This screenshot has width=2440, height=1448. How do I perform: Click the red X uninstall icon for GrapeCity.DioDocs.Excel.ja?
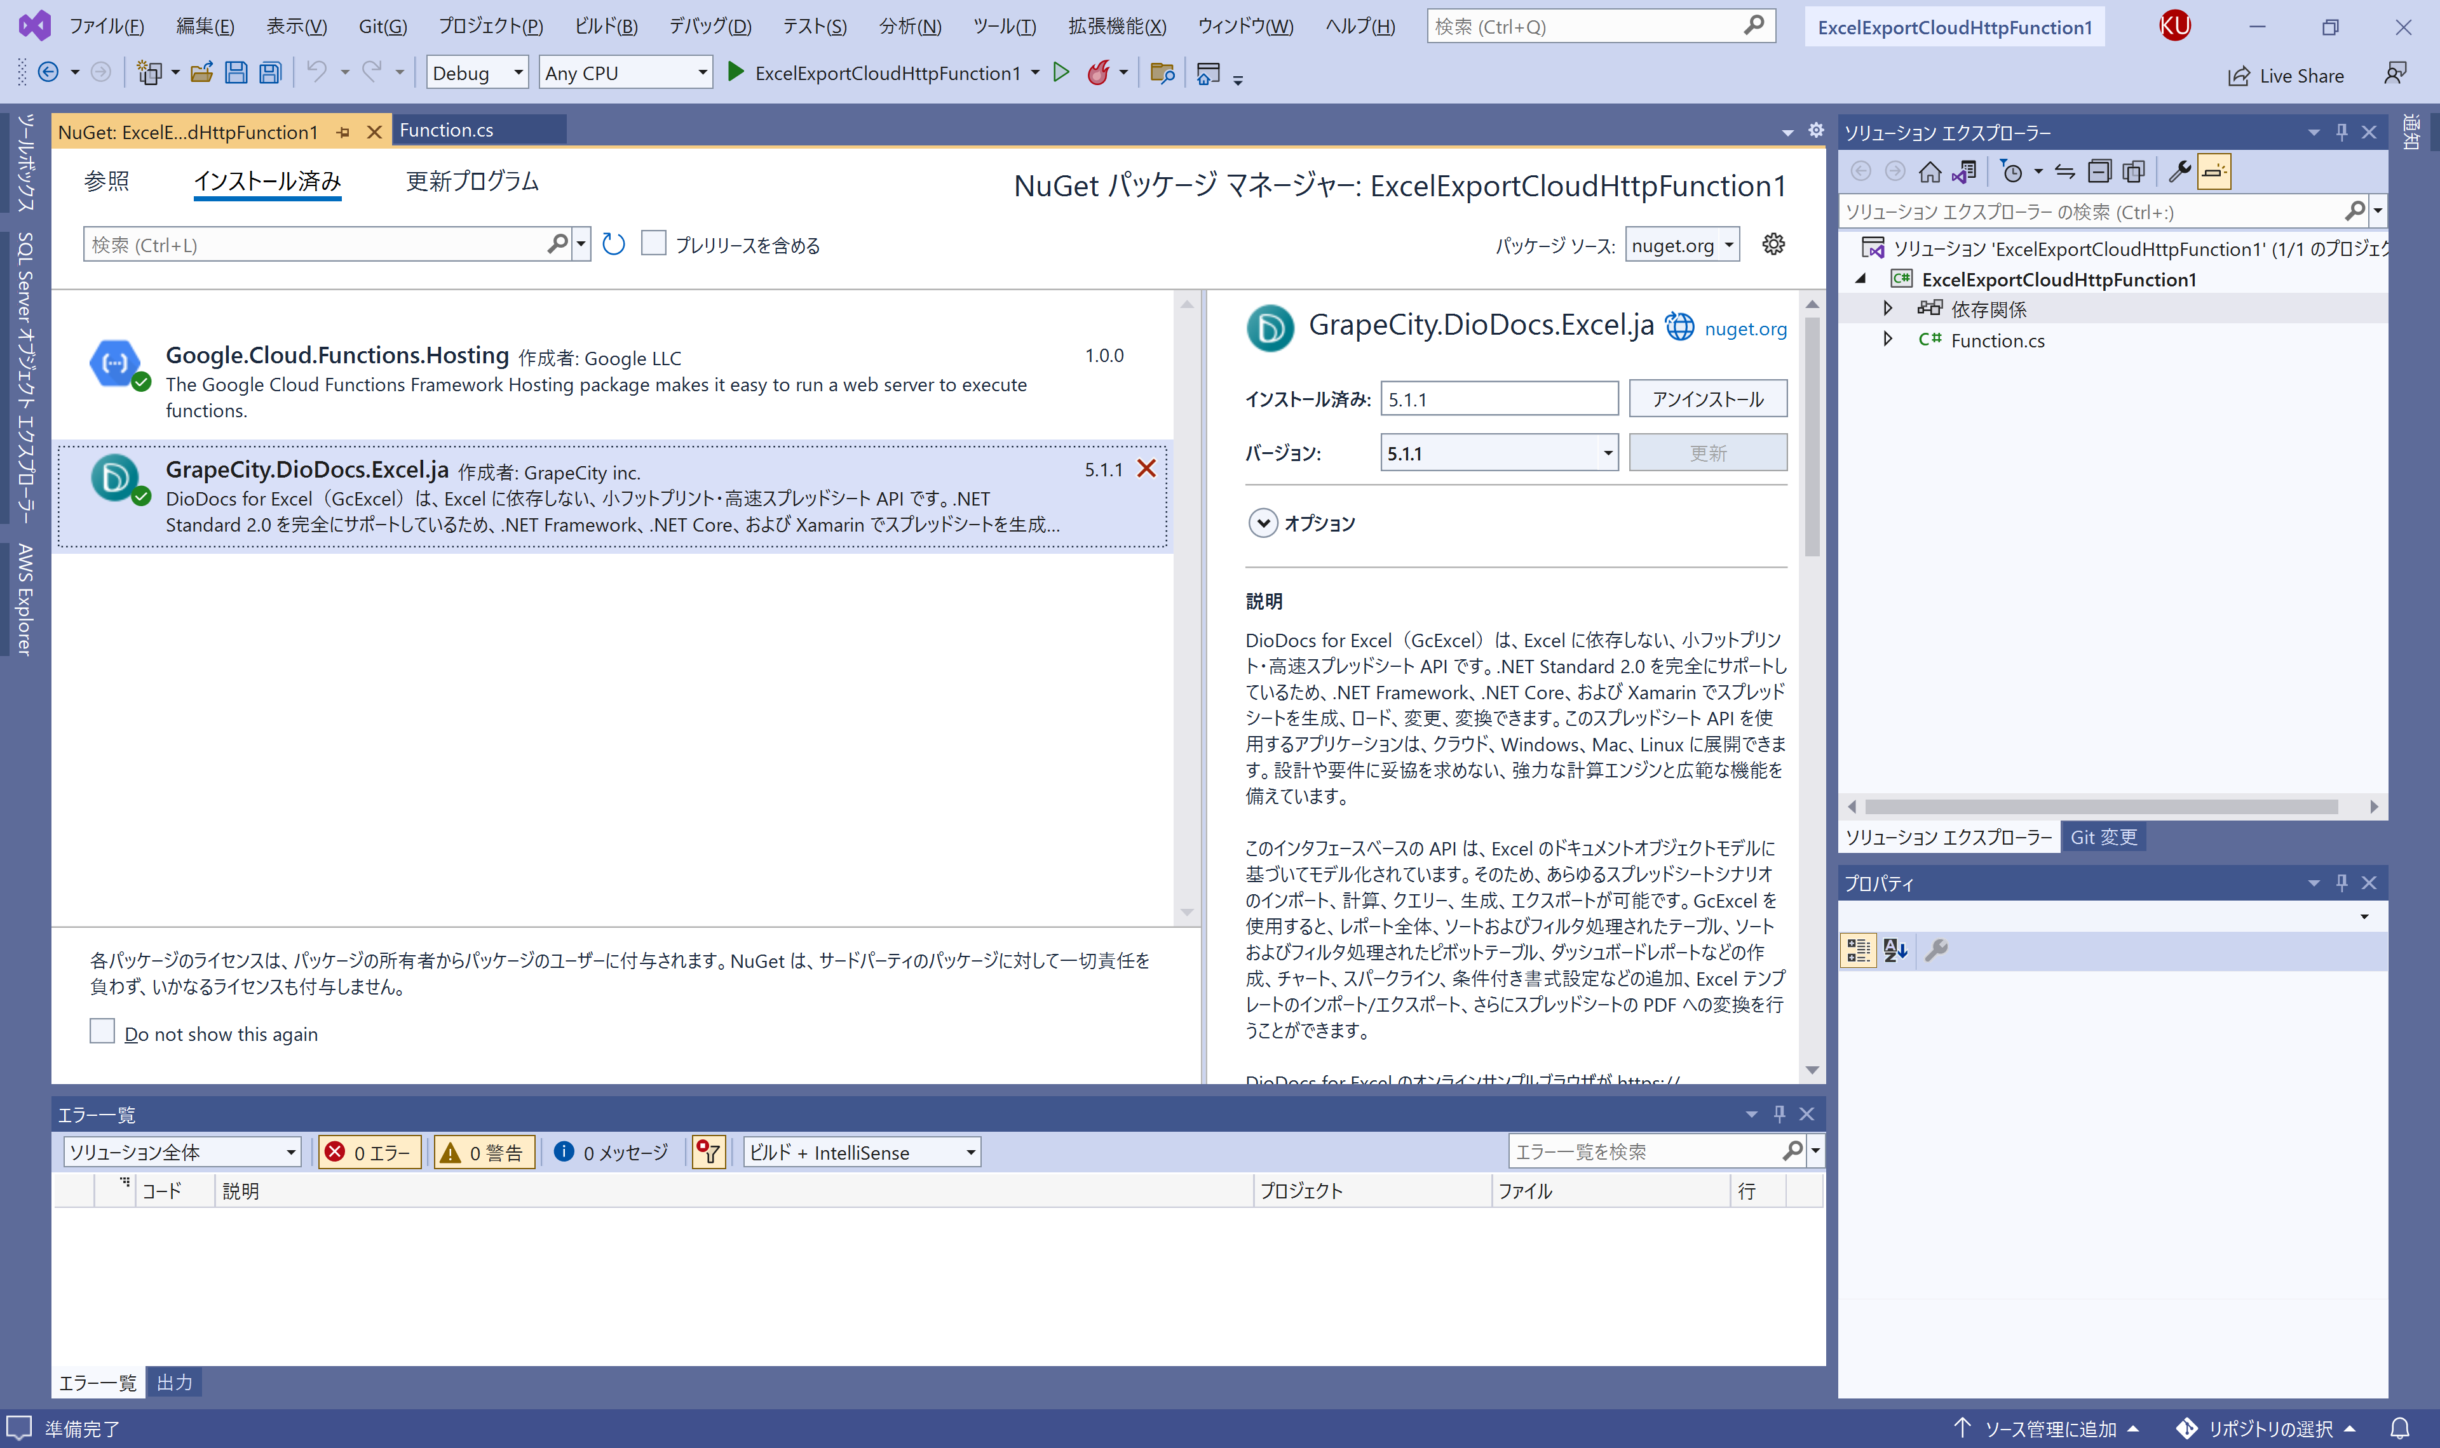(x=1147, y=468)
